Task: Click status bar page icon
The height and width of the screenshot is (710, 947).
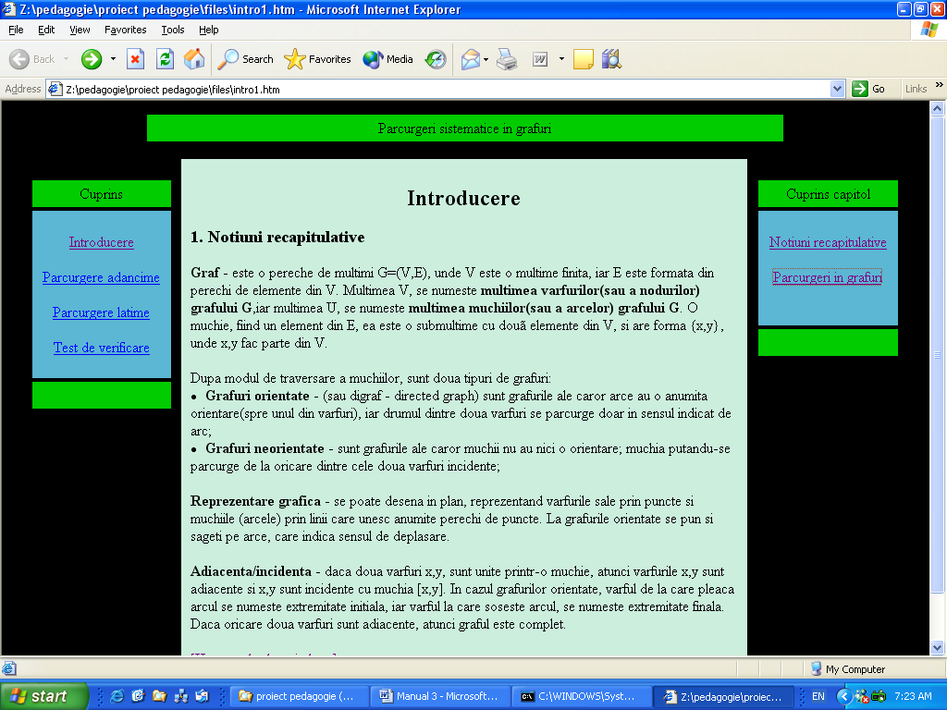Action: [x=9, y=669]
